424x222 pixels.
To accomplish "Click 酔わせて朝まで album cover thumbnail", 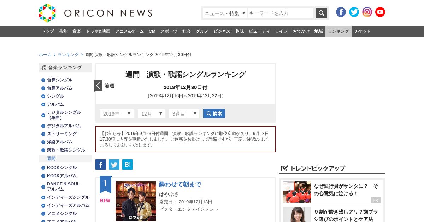I will [x=136, y=201].
